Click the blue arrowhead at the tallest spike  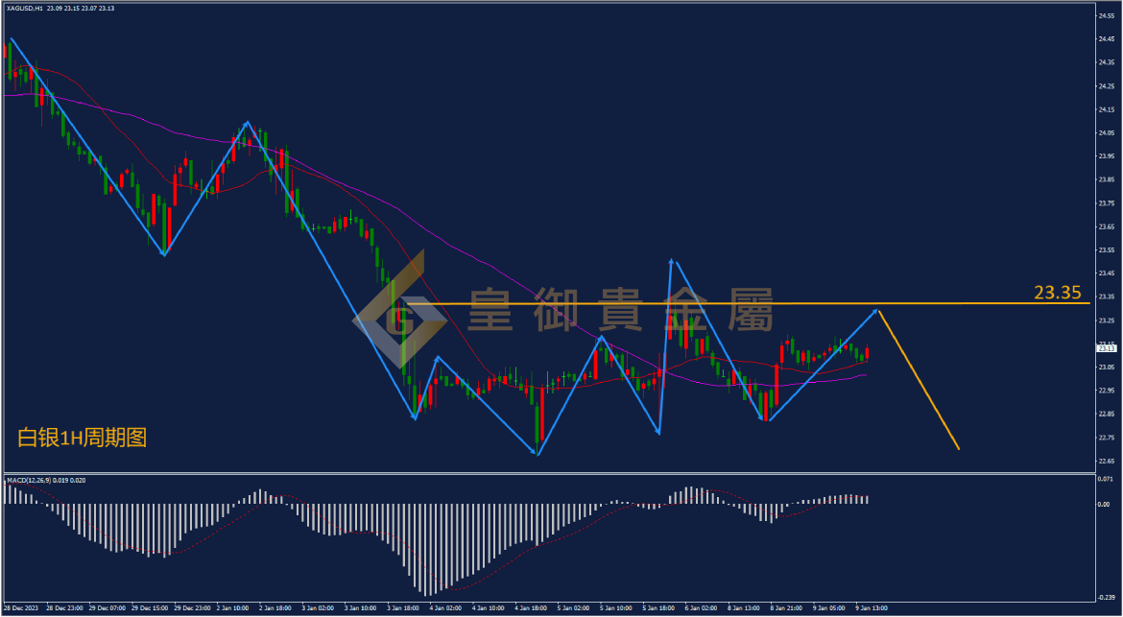point(671,263)
